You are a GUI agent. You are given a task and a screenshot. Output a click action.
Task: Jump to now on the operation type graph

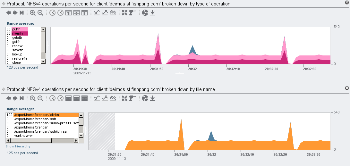tap(22, 13)
